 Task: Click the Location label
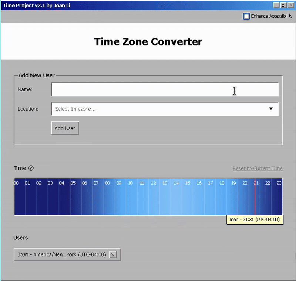[28, 109]
